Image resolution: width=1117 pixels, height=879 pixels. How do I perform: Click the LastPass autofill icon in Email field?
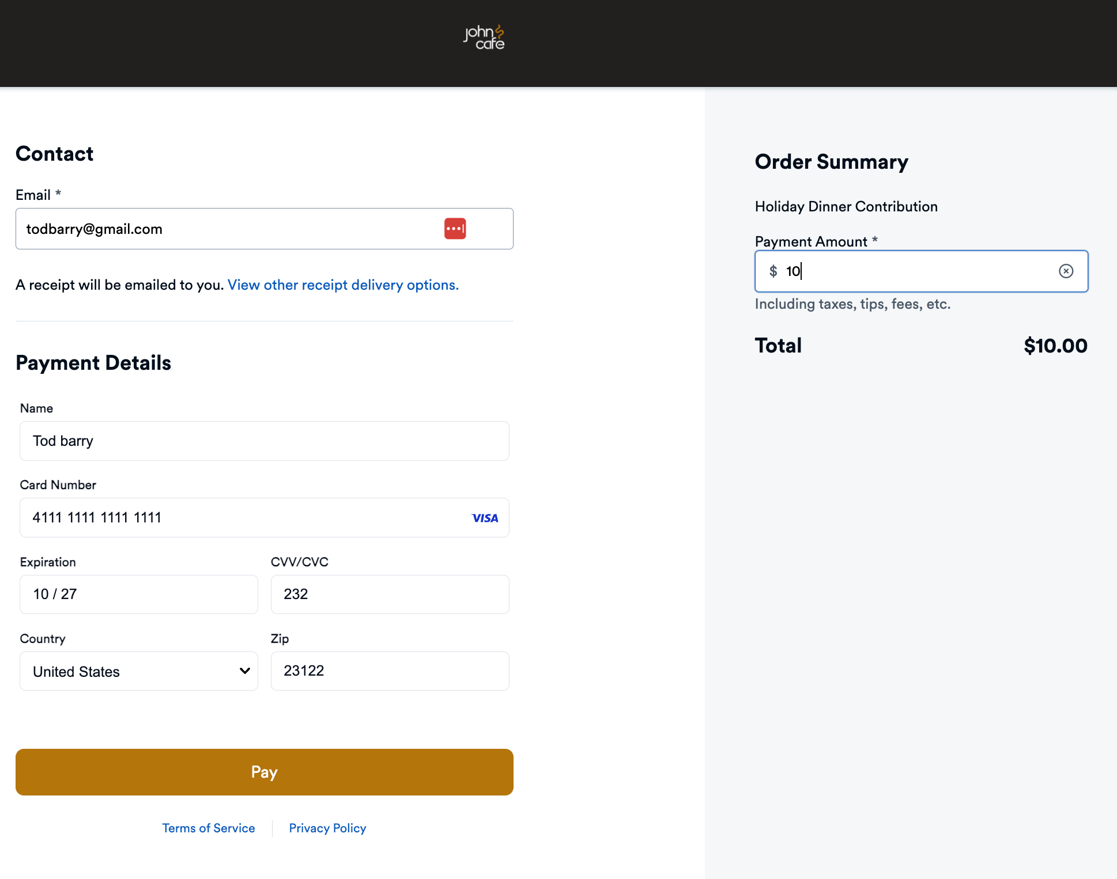tap(455, 228)
